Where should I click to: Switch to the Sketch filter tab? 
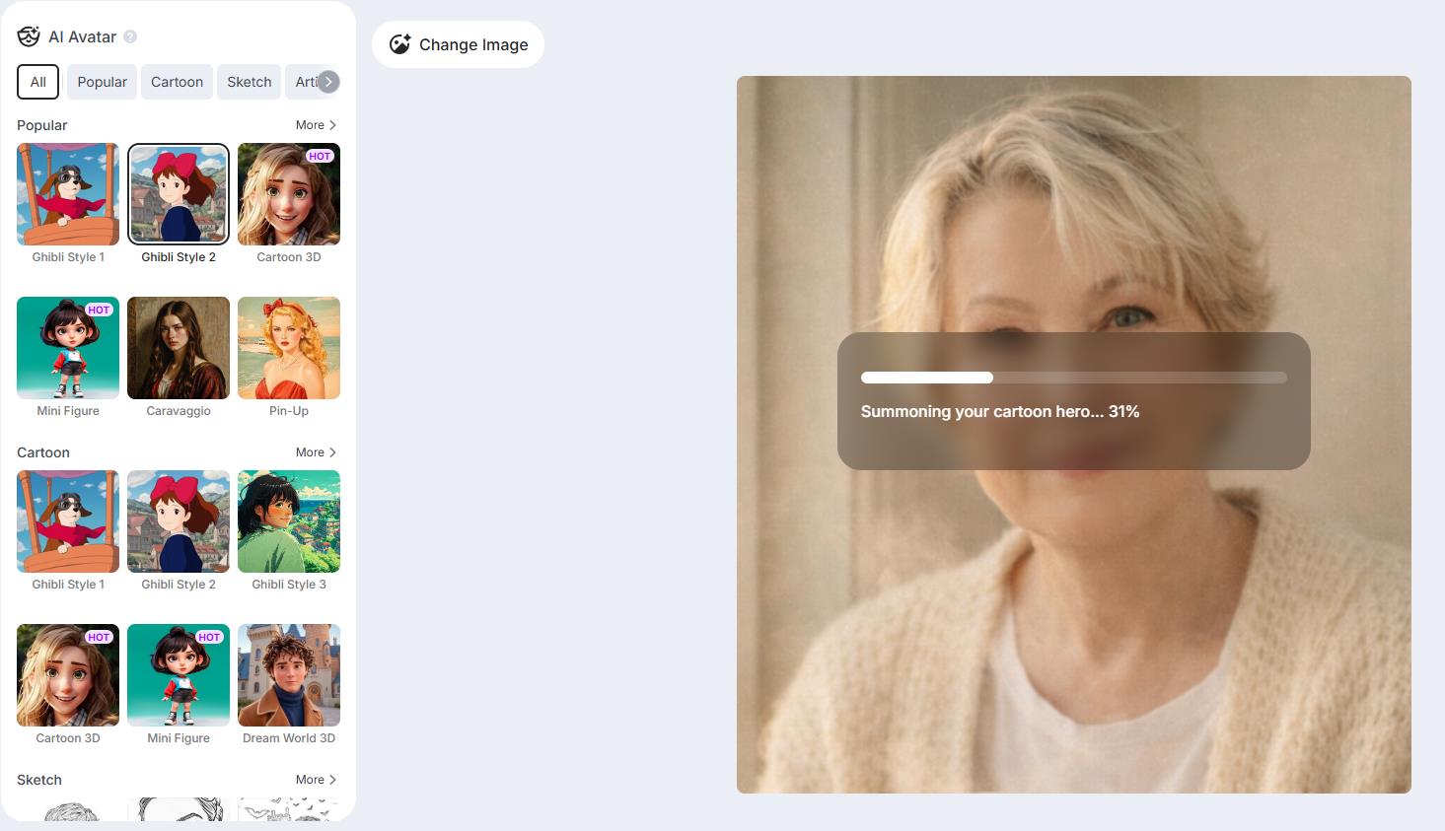[250, 82]
